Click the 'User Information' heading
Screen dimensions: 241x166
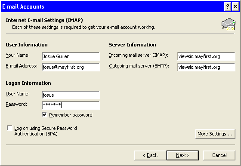(x=27, y=45)
